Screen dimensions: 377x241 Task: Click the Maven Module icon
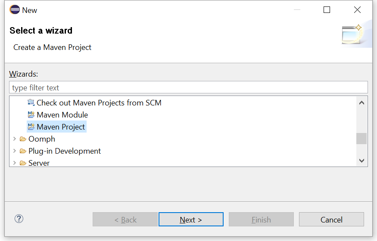pos(31,114)
